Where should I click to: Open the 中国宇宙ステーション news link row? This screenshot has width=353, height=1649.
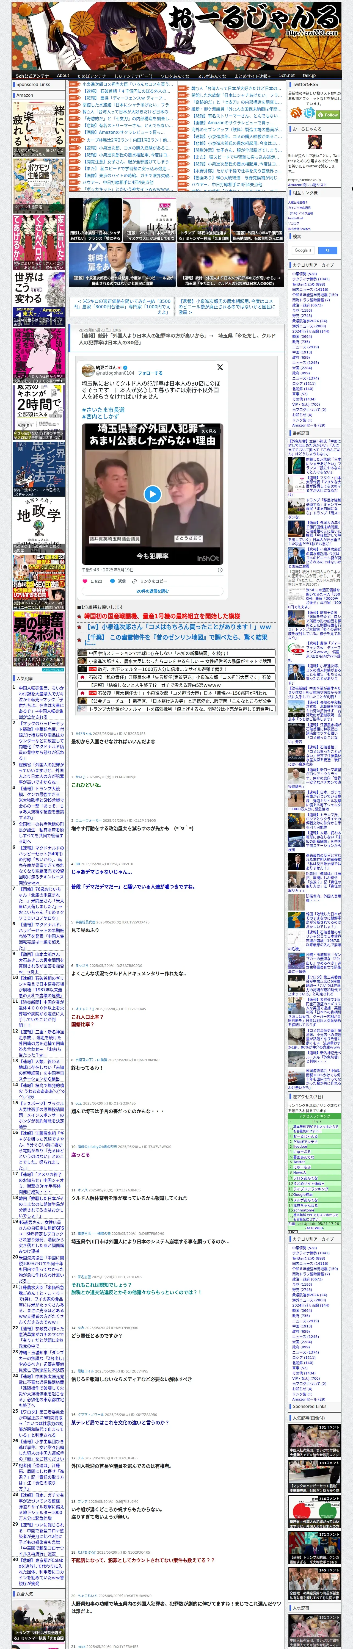[x=177, y=654]
